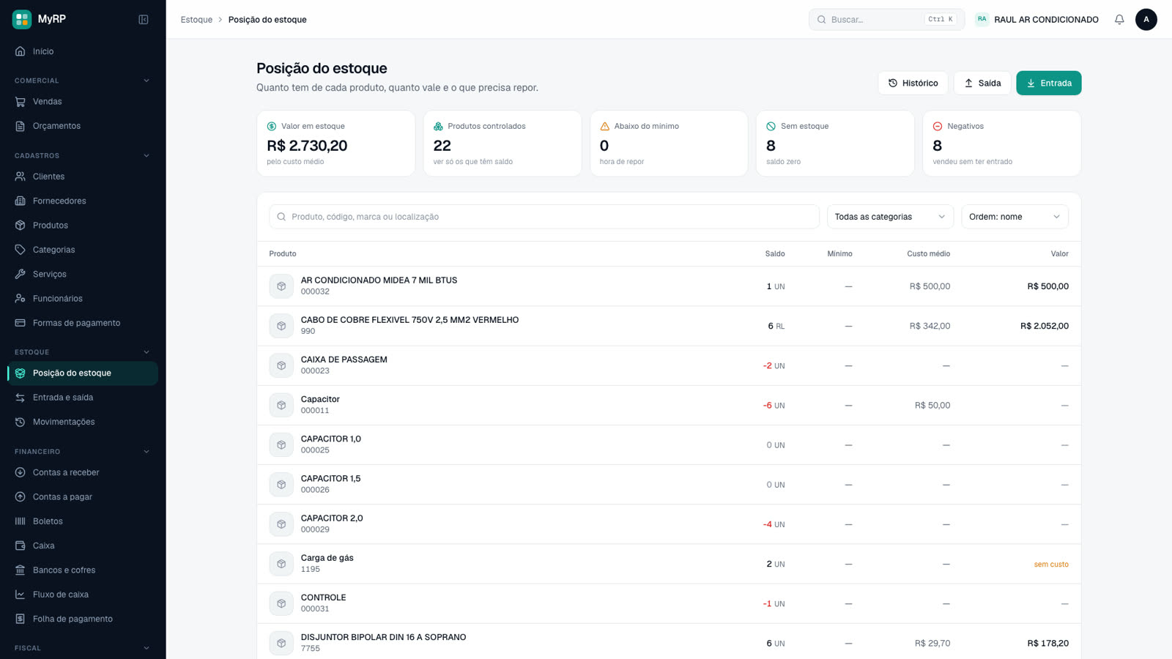
Task: Open the notifications bell
Action: (1119, 20)
